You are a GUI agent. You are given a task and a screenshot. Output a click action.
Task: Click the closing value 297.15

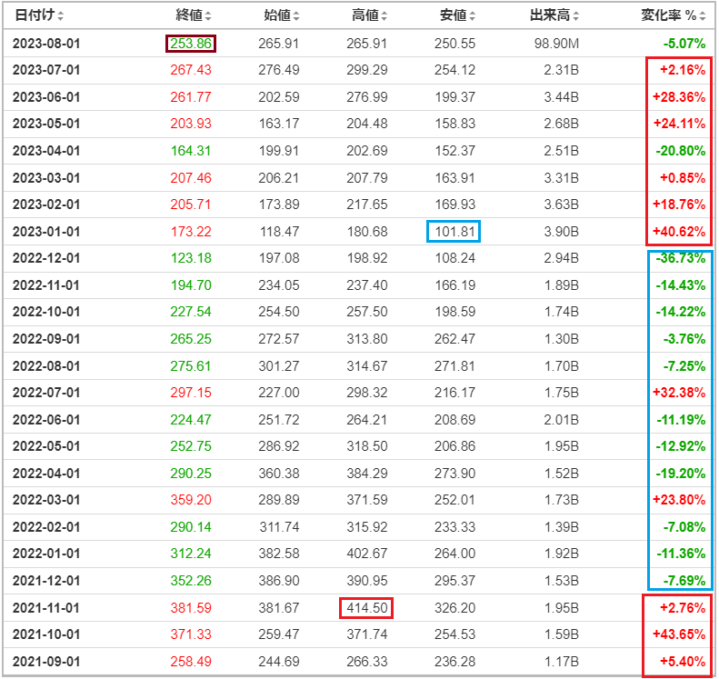pyautogui.click(x=191, y=393)
